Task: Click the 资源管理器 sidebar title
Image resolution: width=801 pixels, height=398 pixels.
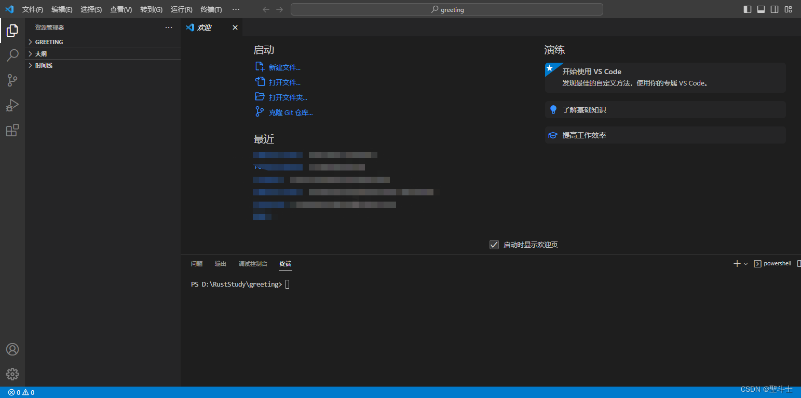Action: [x=50, y=27]
